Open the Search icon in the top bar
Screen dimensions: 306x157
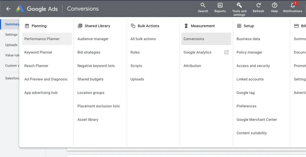pyautogui.click(x=203, y=6)
